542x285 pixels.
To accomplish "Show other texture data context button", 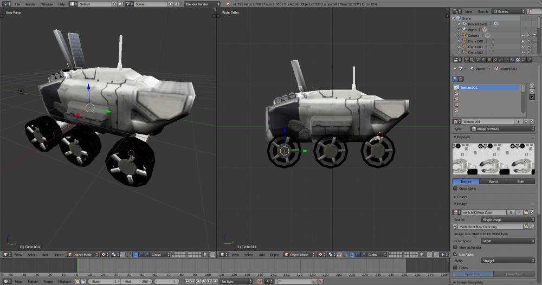I will [460, 79].
